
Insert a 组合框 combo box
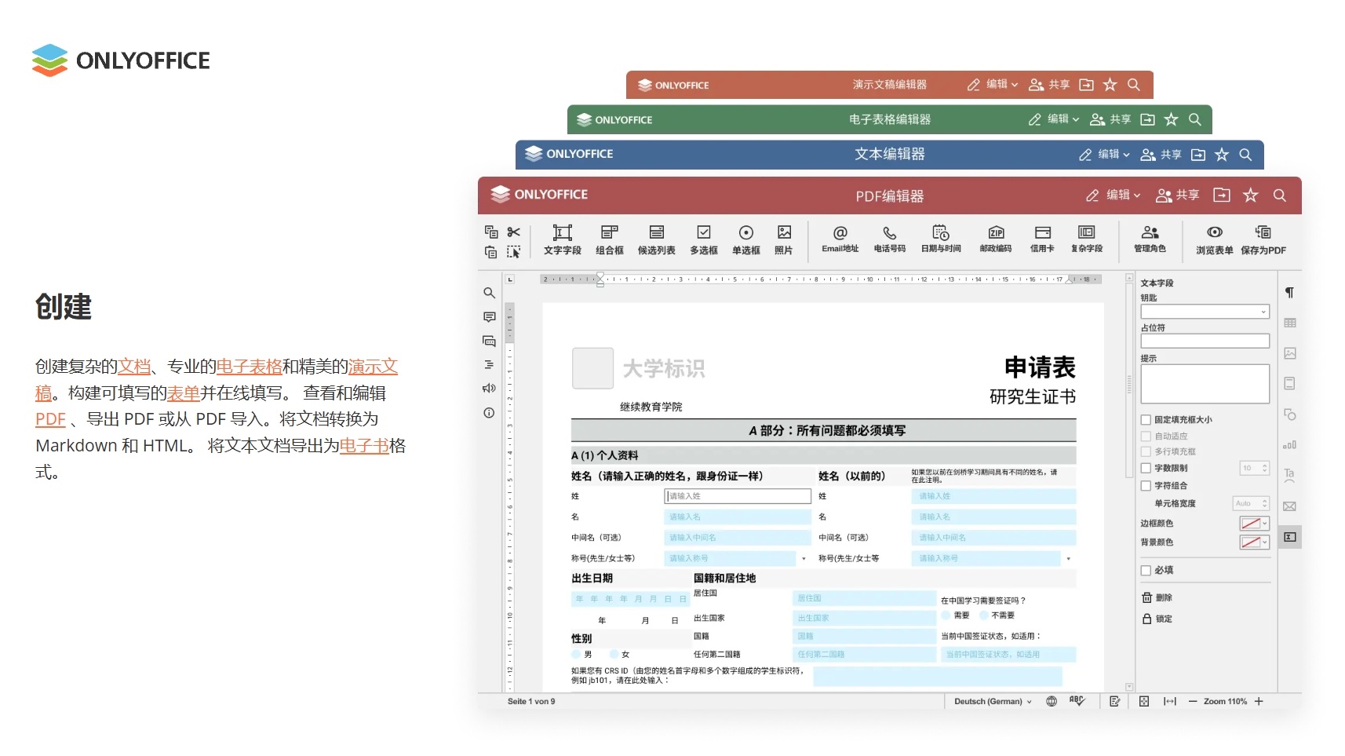(x=609, y=239)
